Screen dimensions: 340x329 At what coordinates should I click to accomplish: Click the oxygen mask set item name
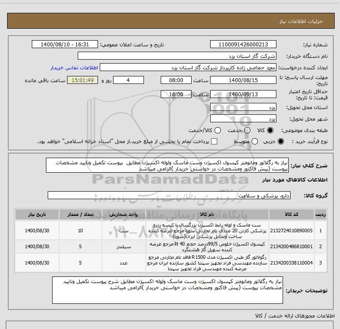coord(207,231)
